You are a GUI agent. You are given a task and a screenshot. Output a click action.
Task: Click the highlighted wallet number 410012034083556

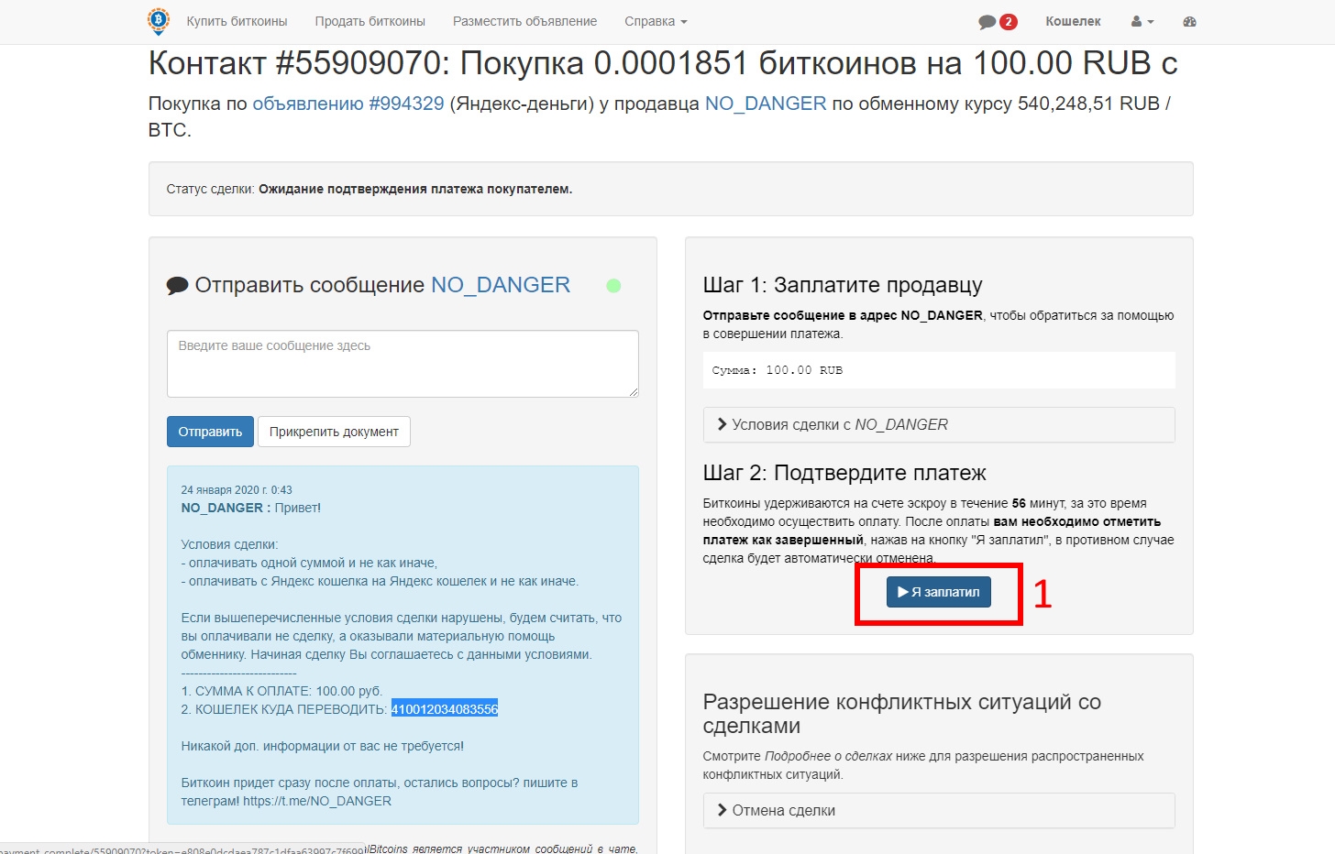(x=445, y=709)
